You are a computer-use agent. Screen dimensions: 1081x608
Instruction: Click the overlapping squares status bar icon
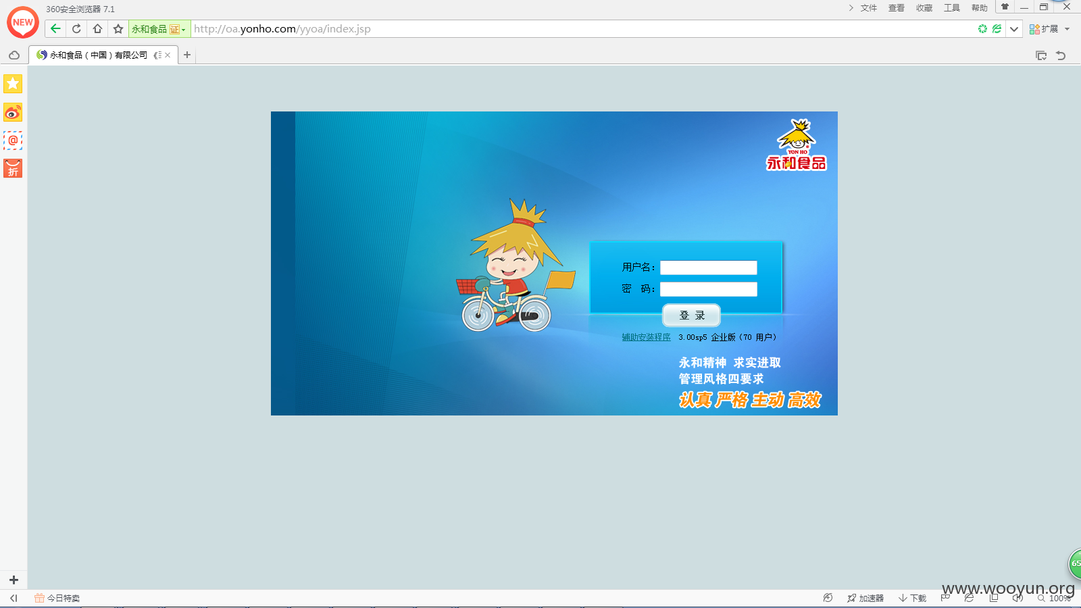[993, 598]
